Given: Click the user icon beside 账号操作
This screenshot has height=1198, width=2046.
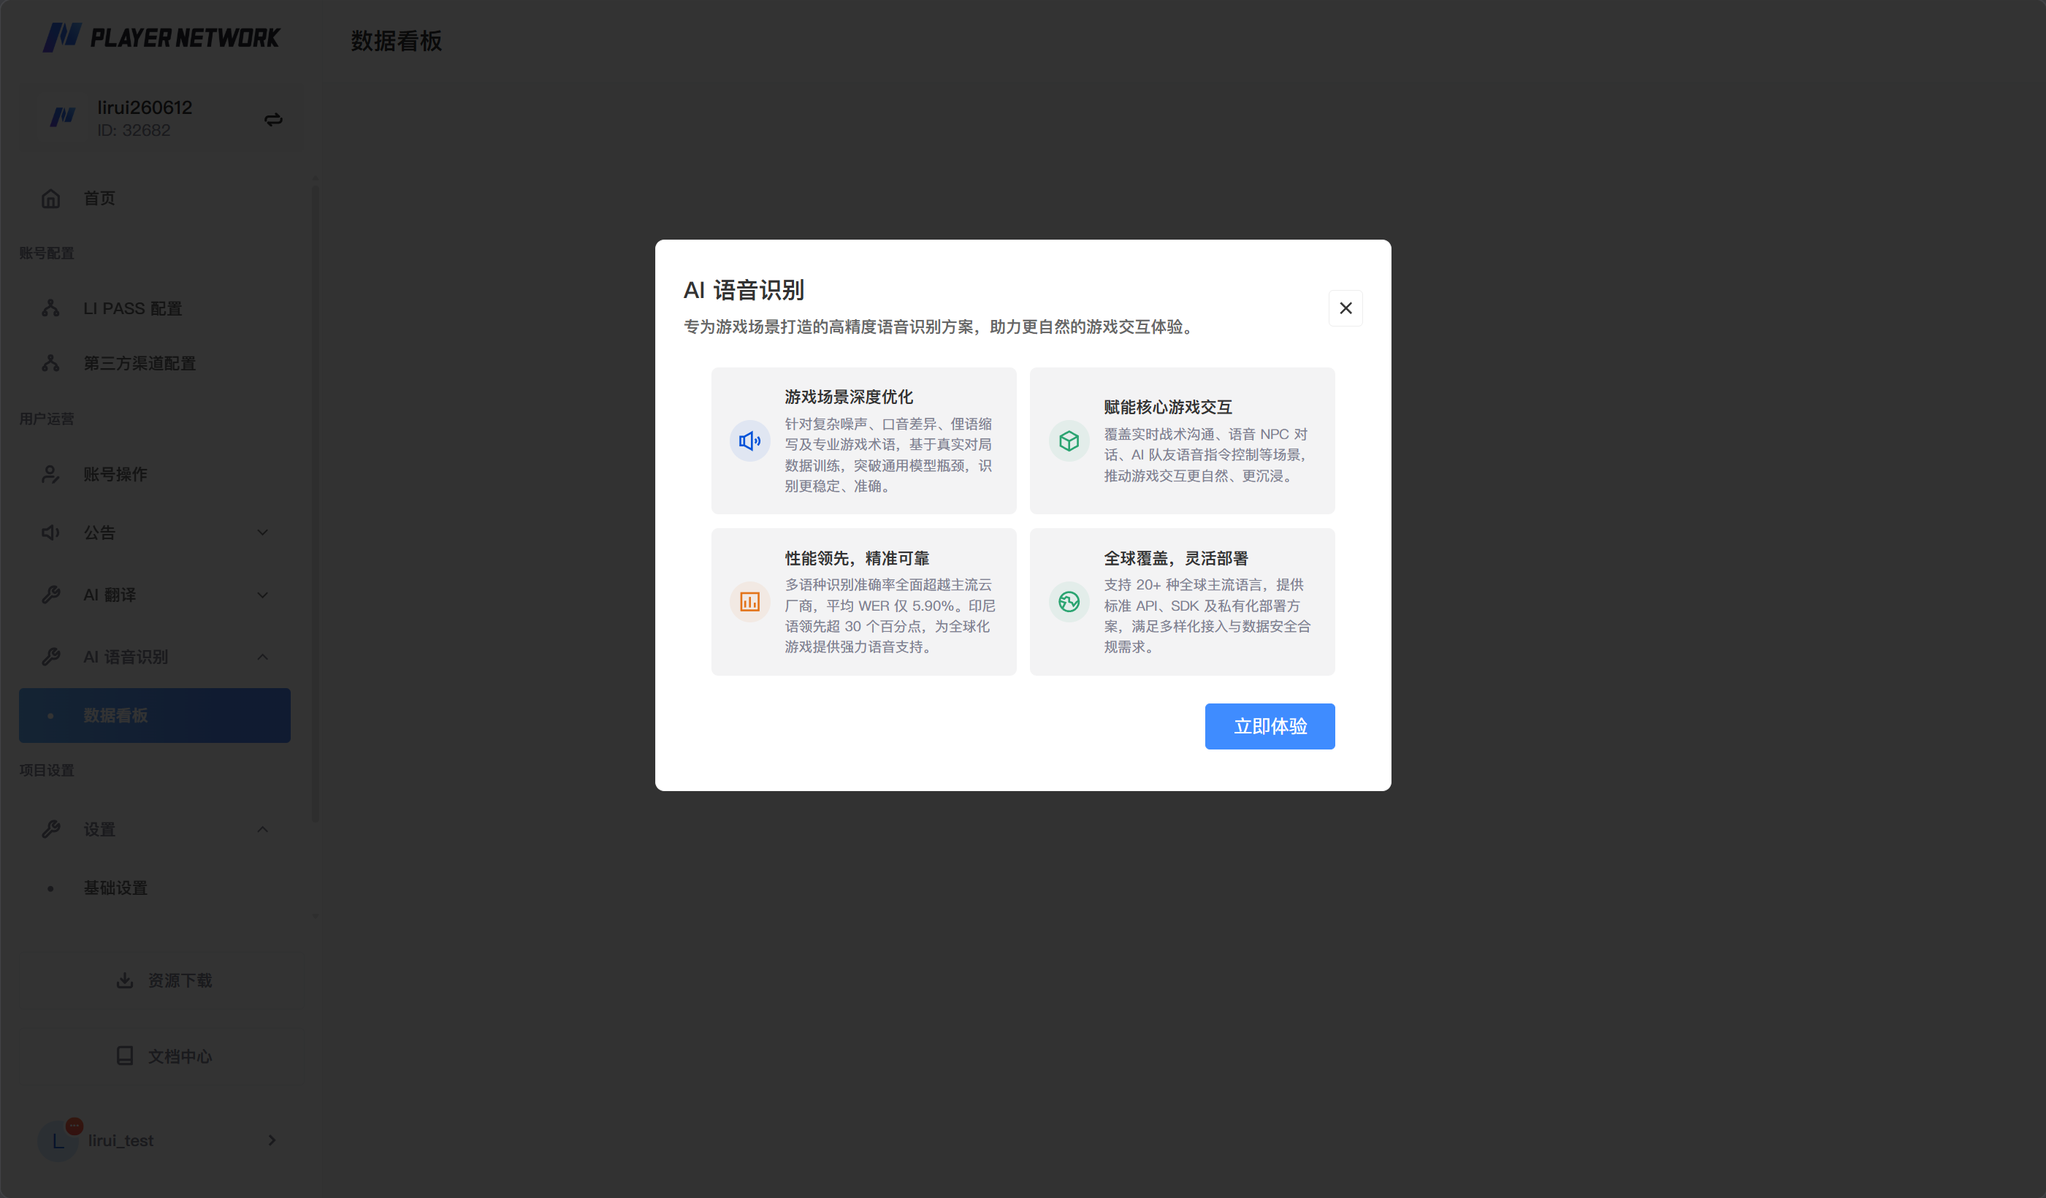Looking at the screenshot, I should 50,473.
